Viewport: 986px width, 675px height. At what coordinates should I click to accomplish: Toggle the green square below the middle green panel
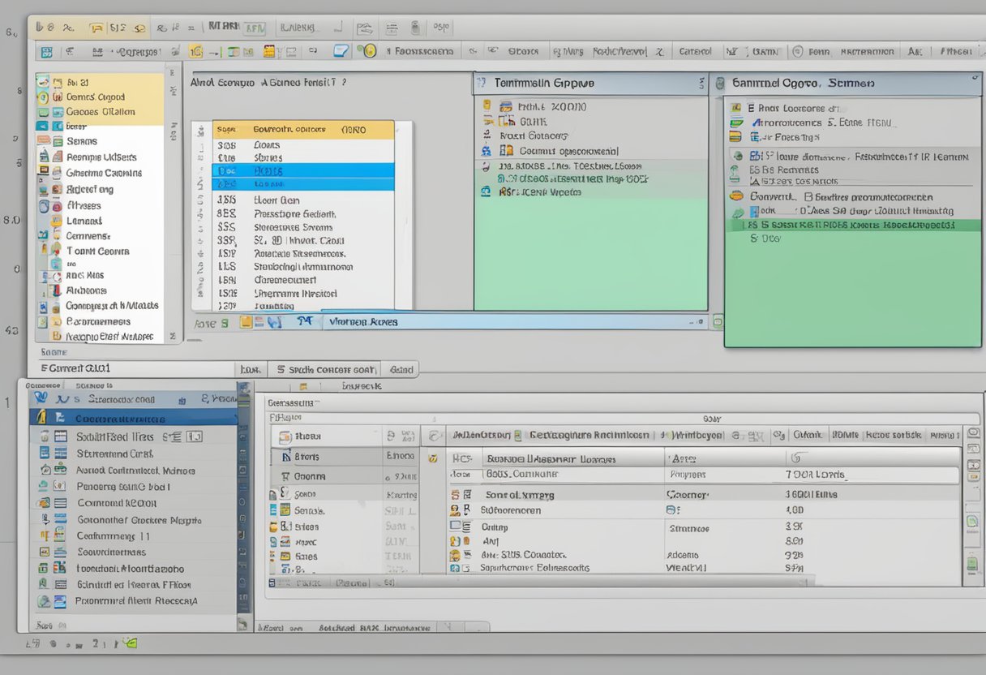pyautogui.click(x=717, y=321)
